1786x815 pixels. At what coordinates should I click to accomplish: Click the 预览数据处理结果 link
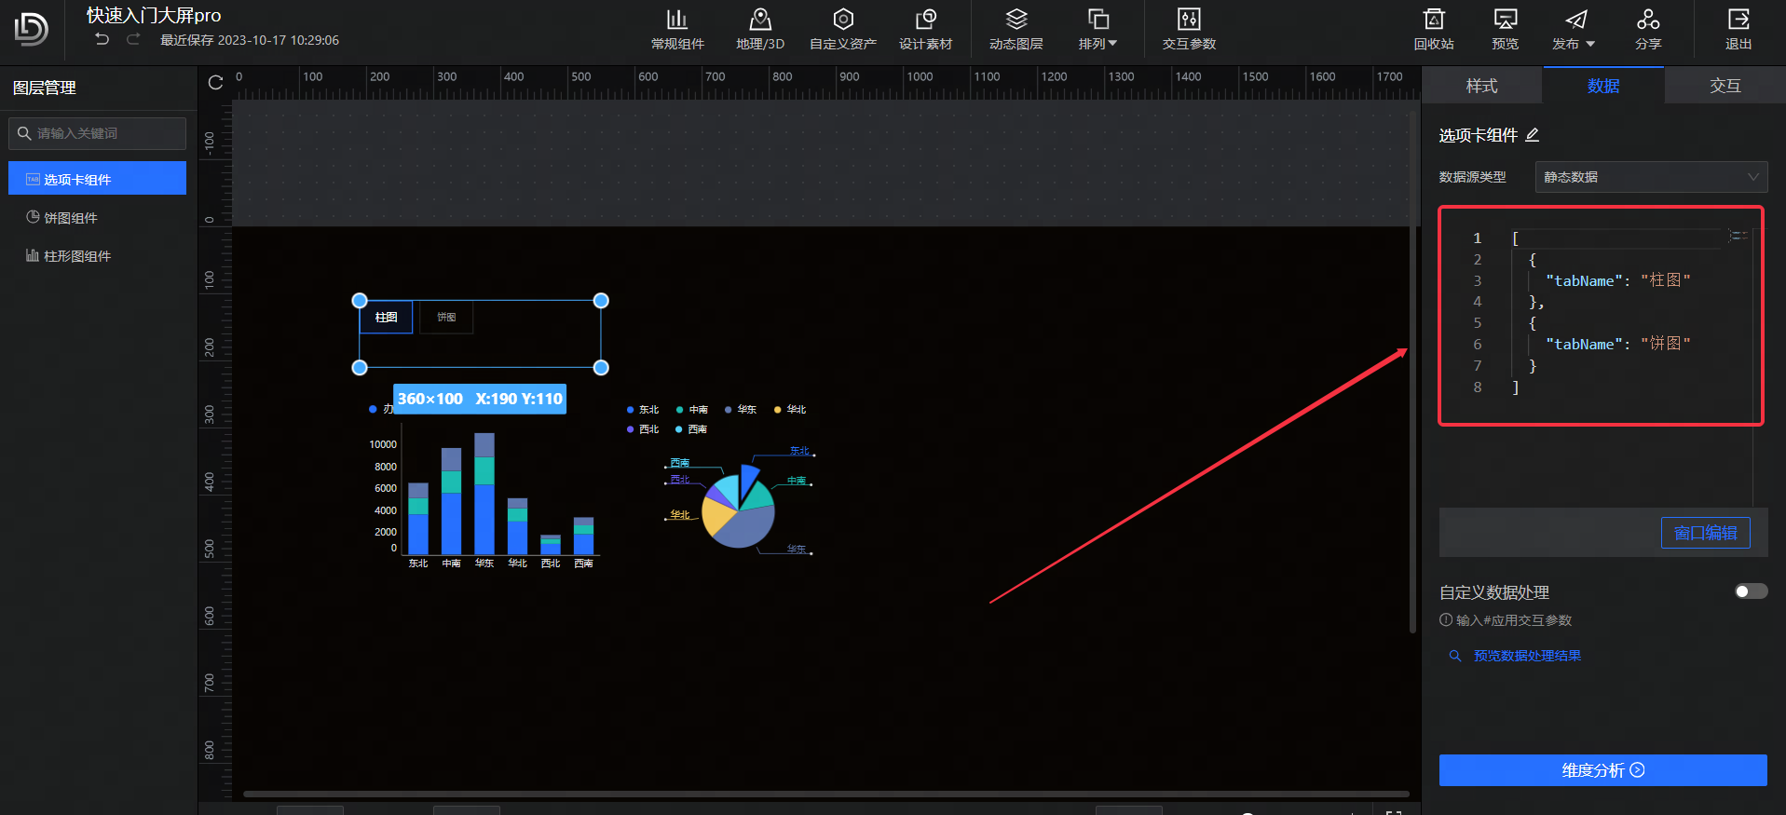pos(1526,656)
